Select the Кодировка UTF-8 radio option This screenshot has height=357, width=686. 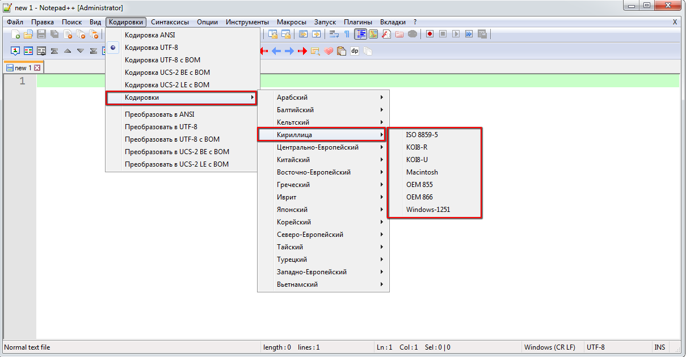(183, 48)
